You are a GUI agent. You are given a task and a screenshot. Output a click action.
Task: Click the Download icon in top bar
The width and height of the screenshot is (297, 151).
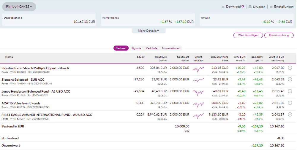point(223,7)
